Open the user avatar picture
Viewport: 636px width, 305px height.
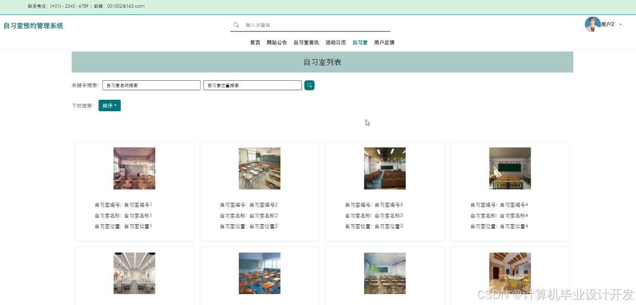592,24
